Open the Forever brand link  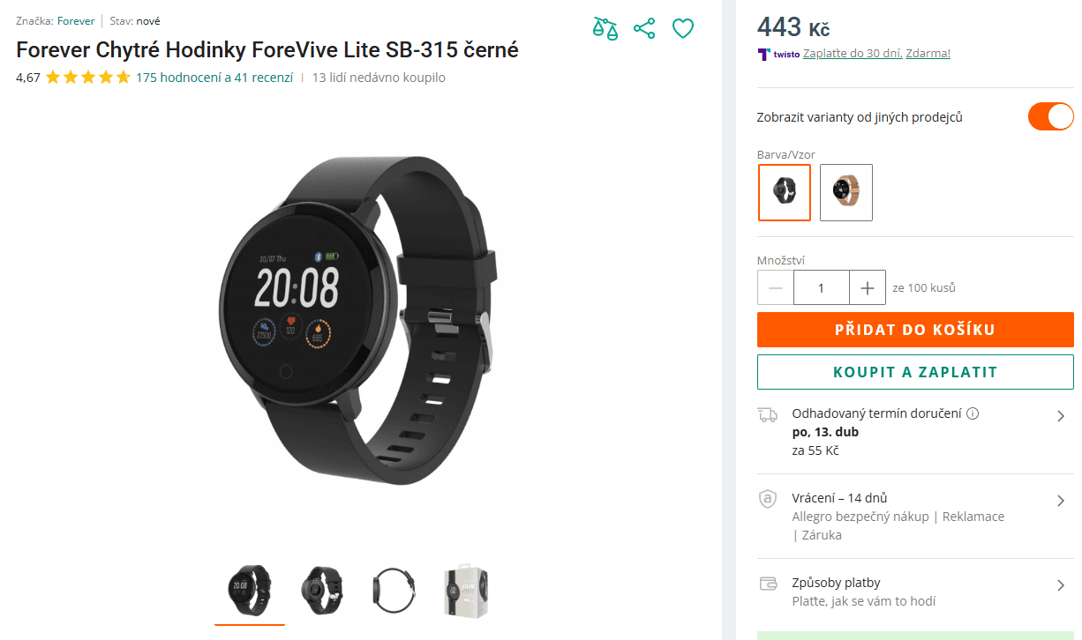[x=76, y=21]
